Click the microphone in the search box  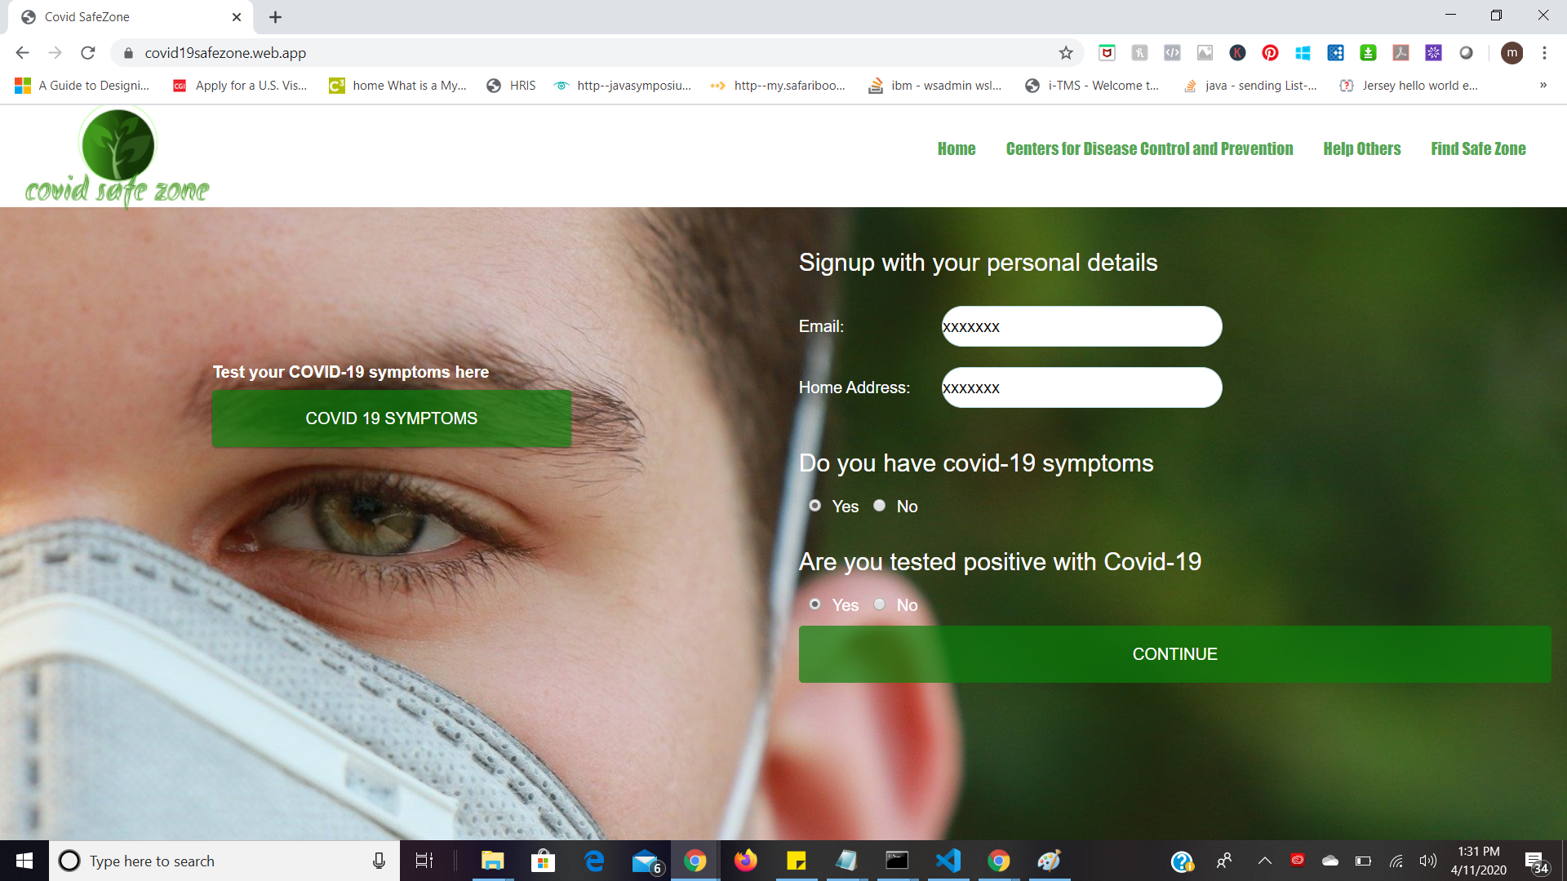point(379,861)
